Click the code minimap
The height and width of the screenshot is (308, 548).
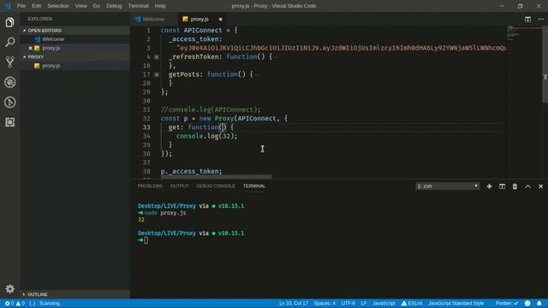(524, 33)
